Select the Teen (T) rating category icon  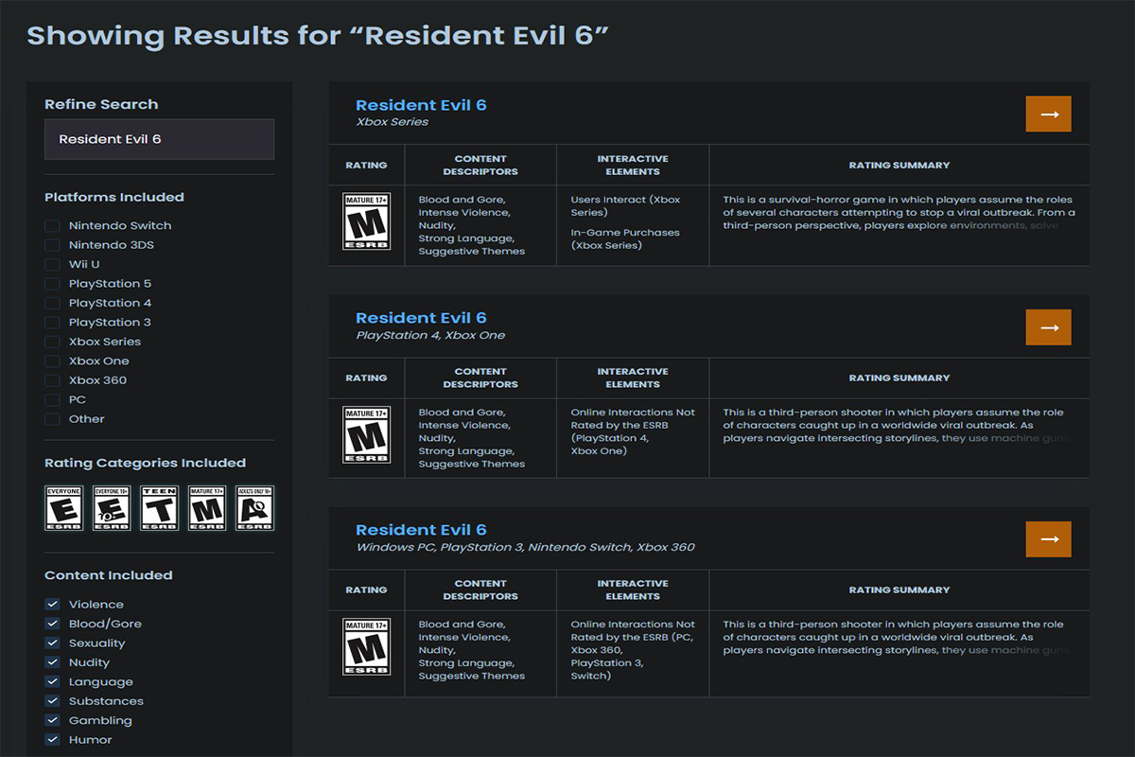(159, 508)
